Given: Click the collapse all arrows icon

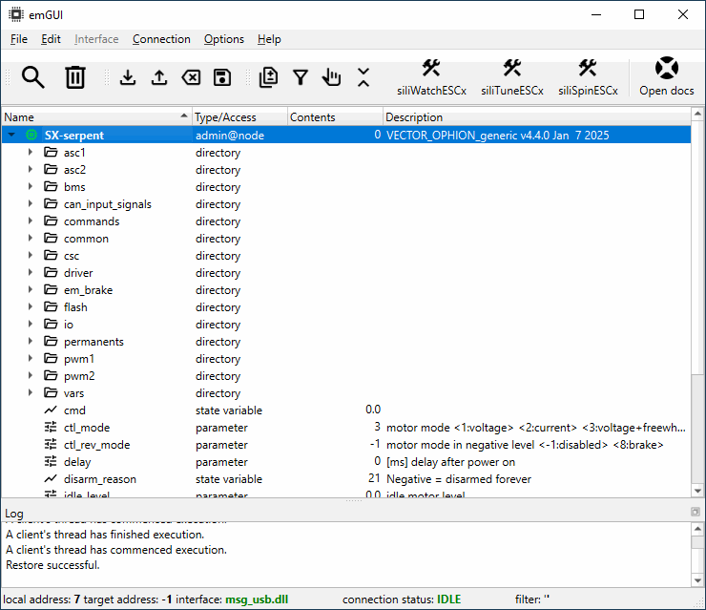Looking at the screenshot, I should [x=363, y=77].
